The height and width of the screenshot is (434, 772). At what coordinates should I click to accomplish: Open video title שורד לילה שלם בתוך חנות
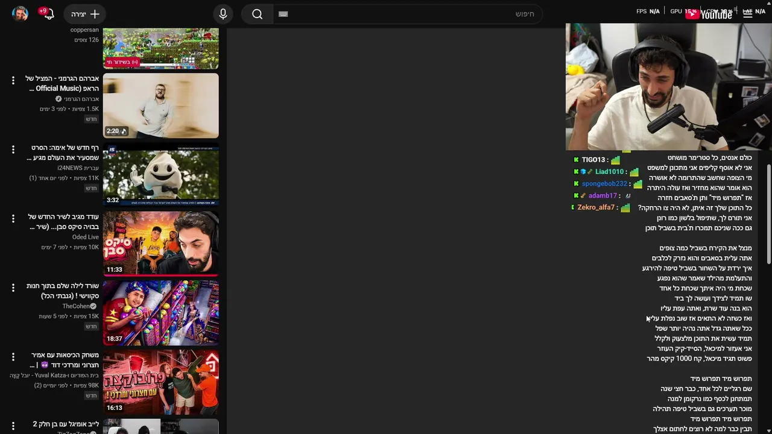coord(63,291)
